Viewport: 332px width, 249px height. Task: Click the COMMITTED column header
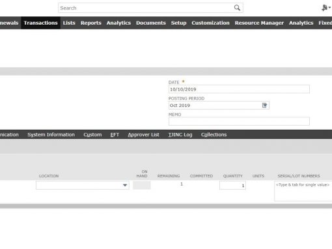click(201, 176)
